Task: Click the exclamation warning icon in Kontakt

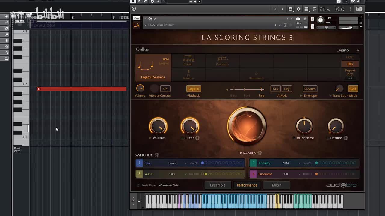Action: 350,9
